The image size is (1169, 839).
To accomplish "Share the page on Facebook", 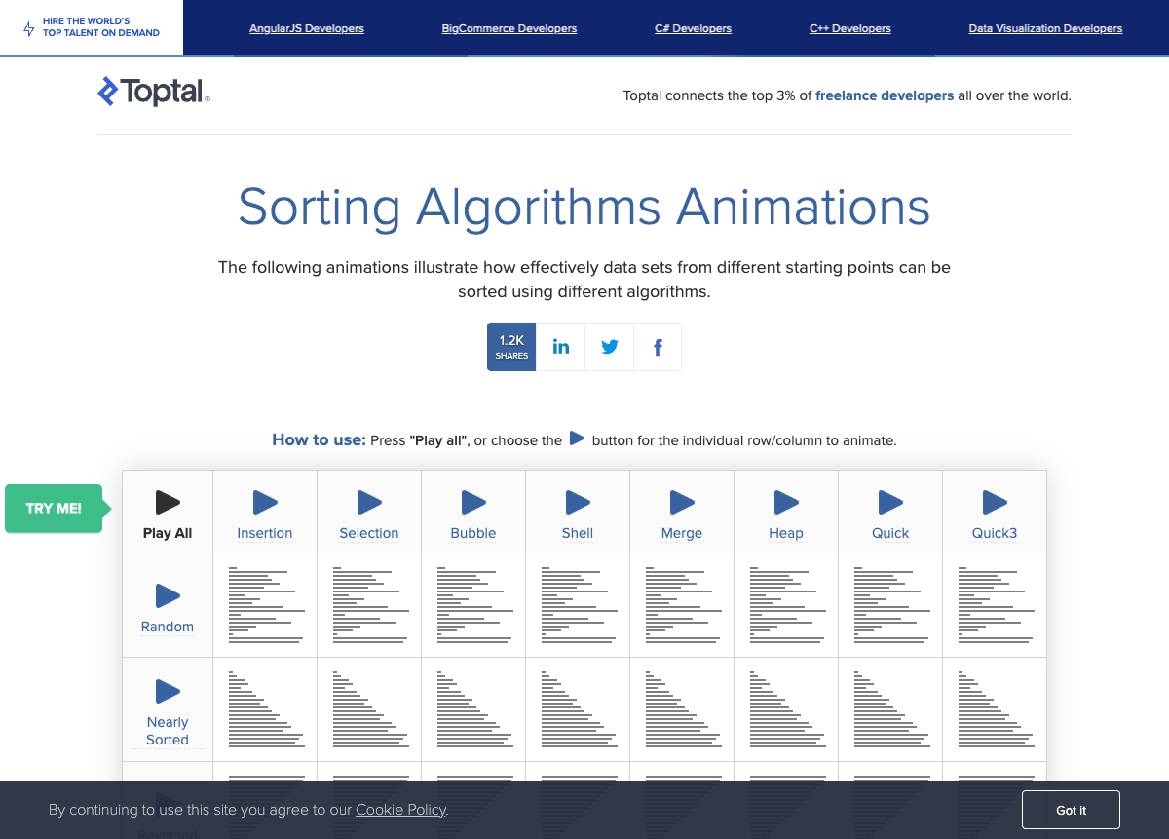I will (x=658, y=347).
